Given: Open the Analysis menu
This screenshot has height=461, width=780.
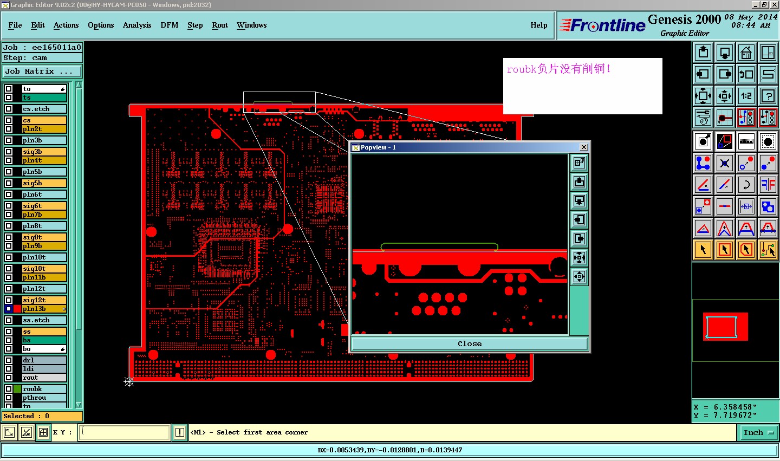Looking at the screenshot, I should click(x=137, y=25).
